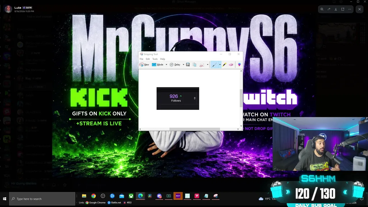Expand the Mode dropdown arrow
This screenshot has height=207, width=368.
coord(166,65)
